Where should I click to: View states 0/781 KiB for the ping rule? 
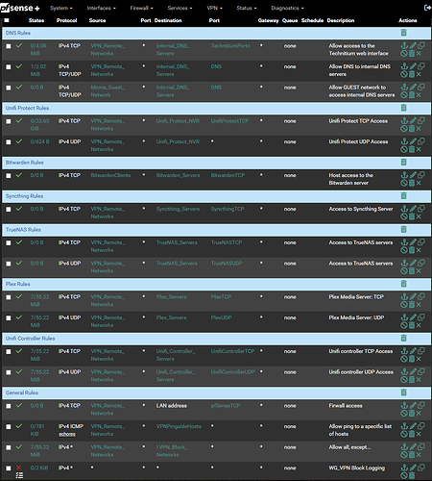[37, 430]
